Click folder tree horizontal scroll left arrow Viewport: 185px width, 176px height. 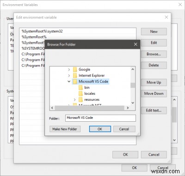[x=52, y=108]
